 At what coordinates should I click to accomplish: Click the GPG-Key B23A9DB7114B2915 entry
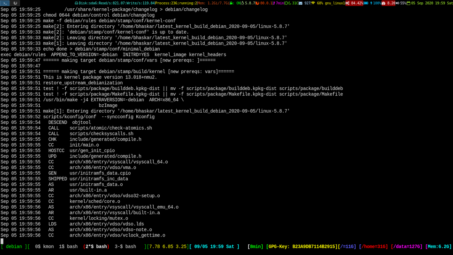point(302,247)
